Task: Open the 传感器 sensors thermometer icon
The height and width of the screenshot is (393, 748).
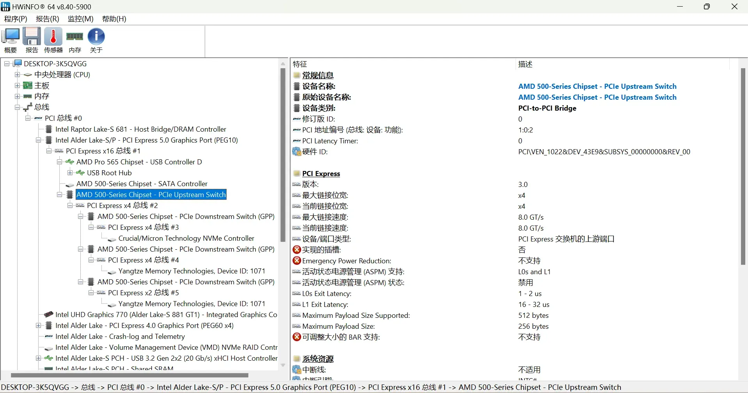Action: [53, 40]
